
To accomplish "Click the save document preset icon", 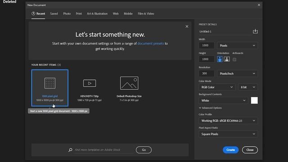I will pyautogui.click(x=255, y=31).
